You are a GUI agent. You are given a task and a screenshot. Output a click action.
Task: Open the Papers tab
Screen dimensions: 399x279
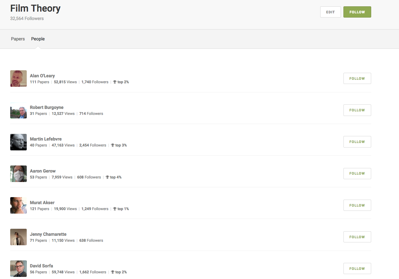point(18,39)
